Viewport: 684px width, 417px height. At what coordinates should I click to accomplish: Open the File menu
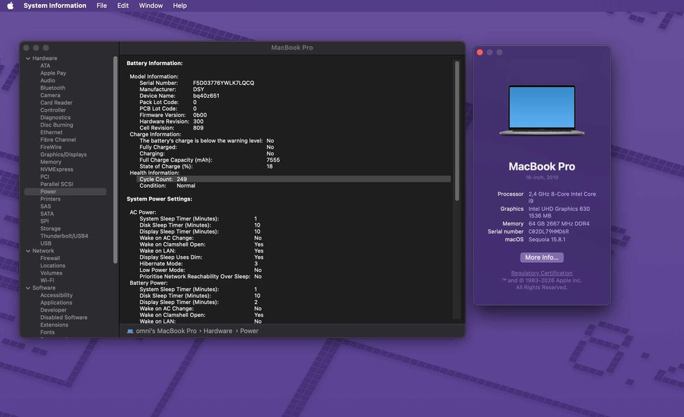102,5
